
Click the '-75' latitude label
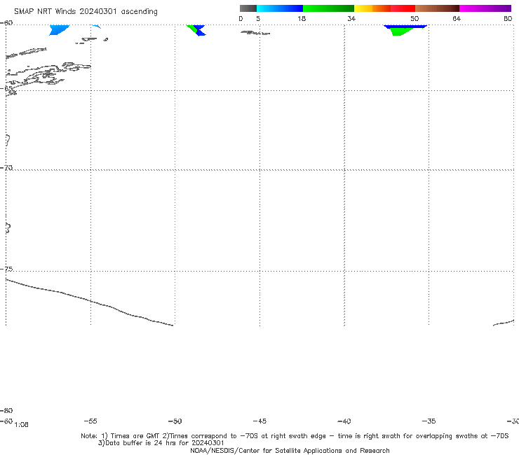[6, 269]
